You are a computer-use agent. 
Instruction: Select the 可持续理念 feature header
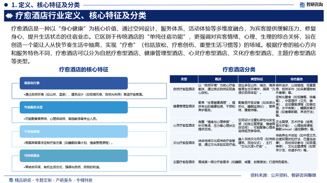(x=74, y=156)
